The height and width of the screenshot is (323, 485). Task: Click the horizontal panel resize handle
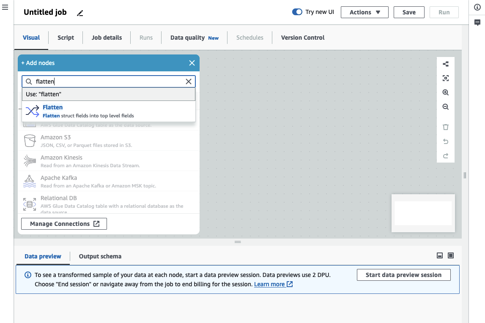pyautogui.click(x=238, y=242)
